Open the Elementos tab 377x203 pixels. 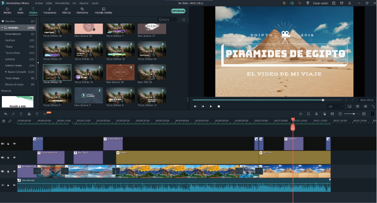pyautogui.click(x=82, y=10)
